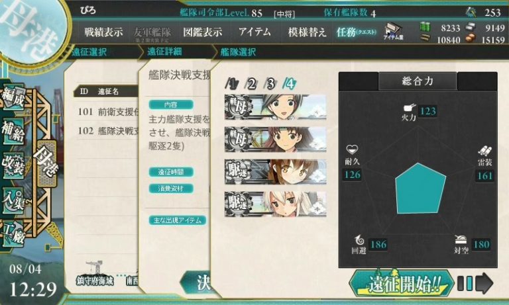Start the expedition with 遠征開始 button

401,284
